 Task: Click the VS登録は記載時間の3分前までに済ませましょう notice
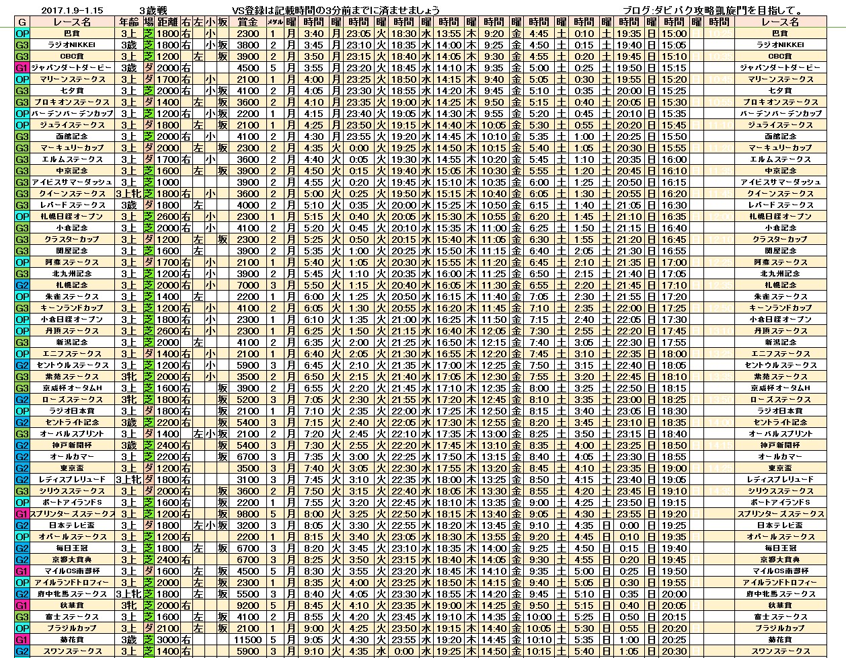(334, 10)
